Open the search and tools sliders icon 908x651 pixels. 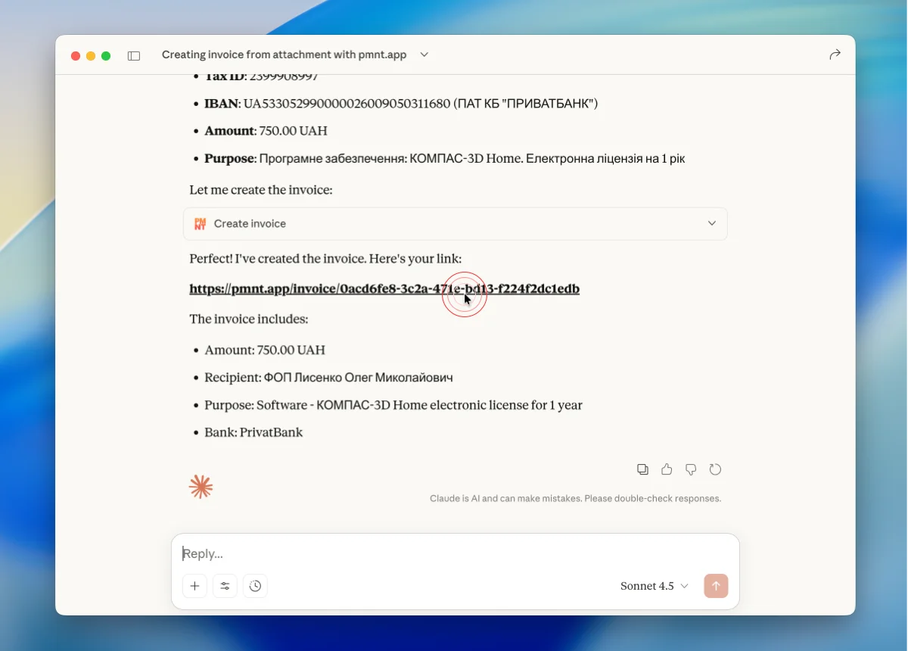225,586
